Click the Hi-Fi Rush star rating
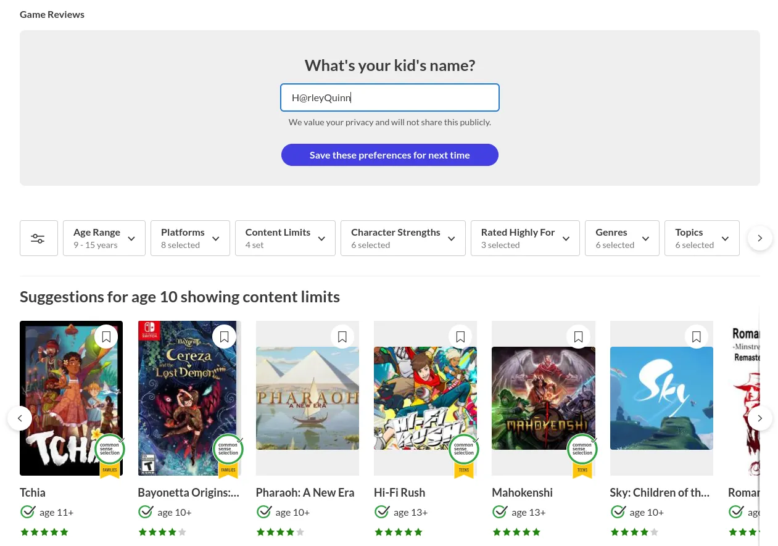 [398, 532]
